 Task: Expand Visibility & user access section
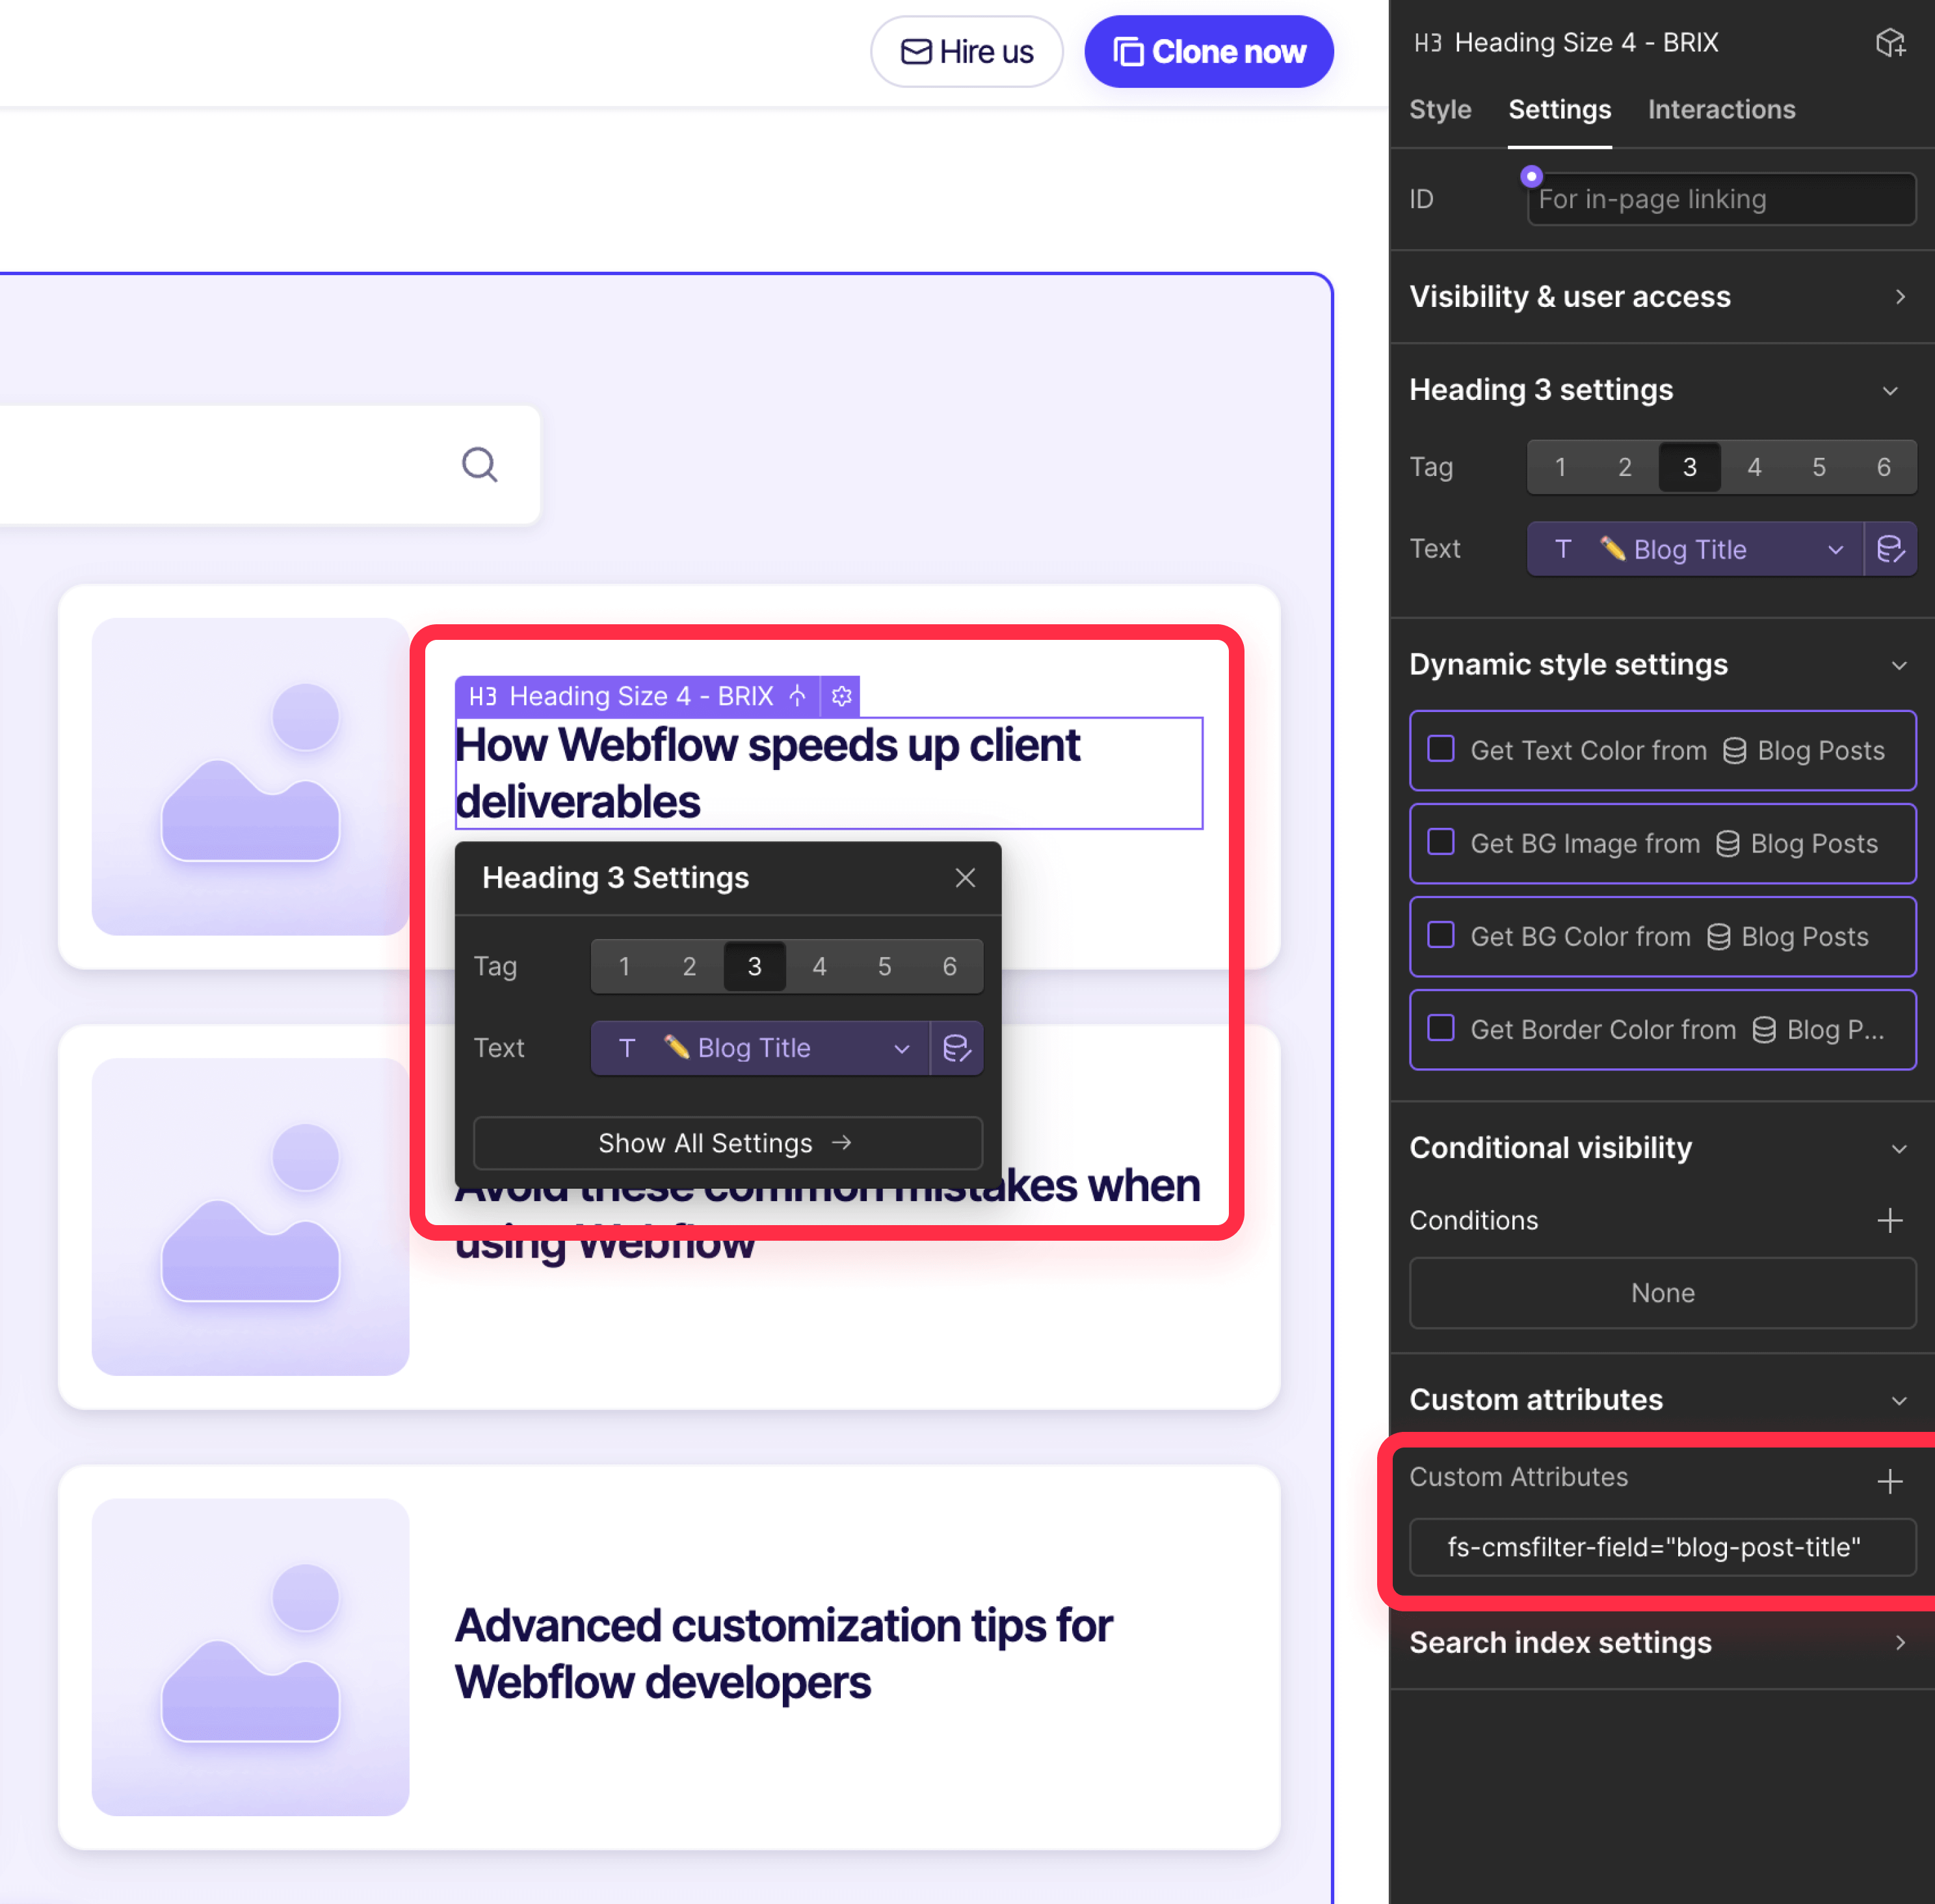pos(1662,297)
